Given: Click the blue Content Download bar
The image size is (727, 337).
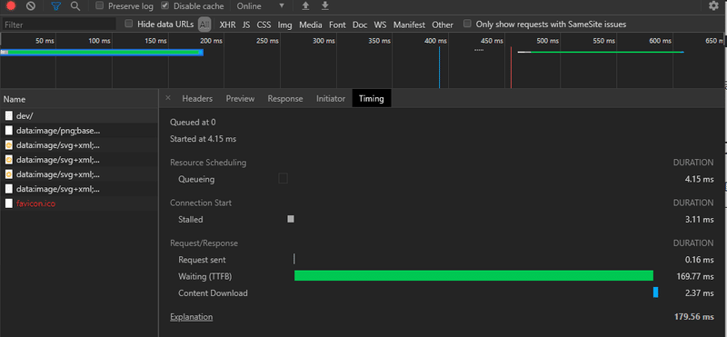Looking at the screenshot, I should pos(655,292).
